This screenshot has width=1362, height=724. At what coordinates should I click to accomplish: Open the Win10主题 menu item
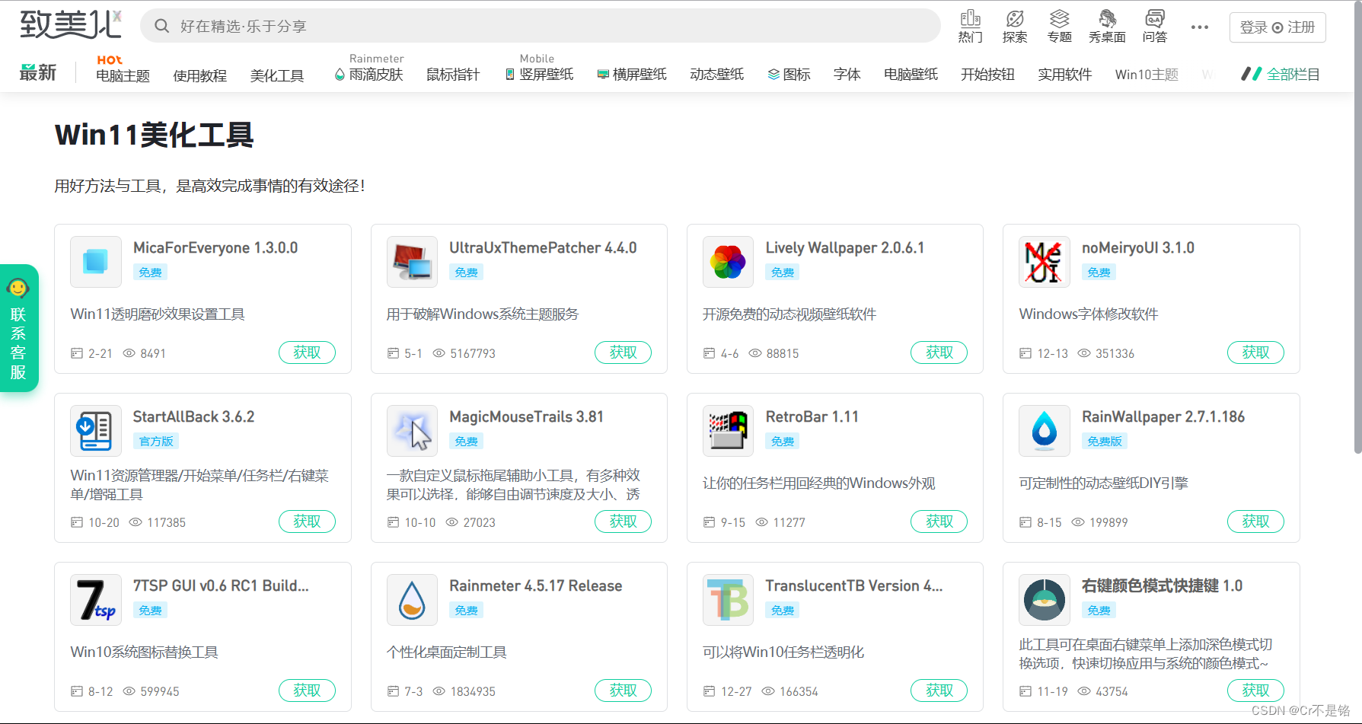pos(1147,74)
